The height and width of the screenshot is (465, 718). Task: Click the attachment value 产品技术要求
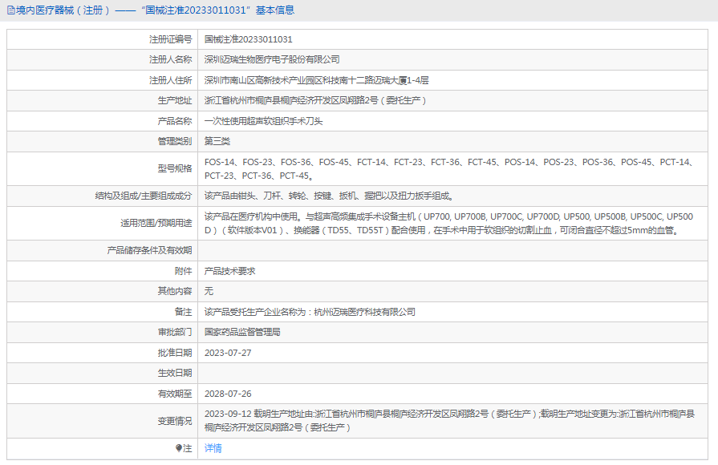(230, 272)
